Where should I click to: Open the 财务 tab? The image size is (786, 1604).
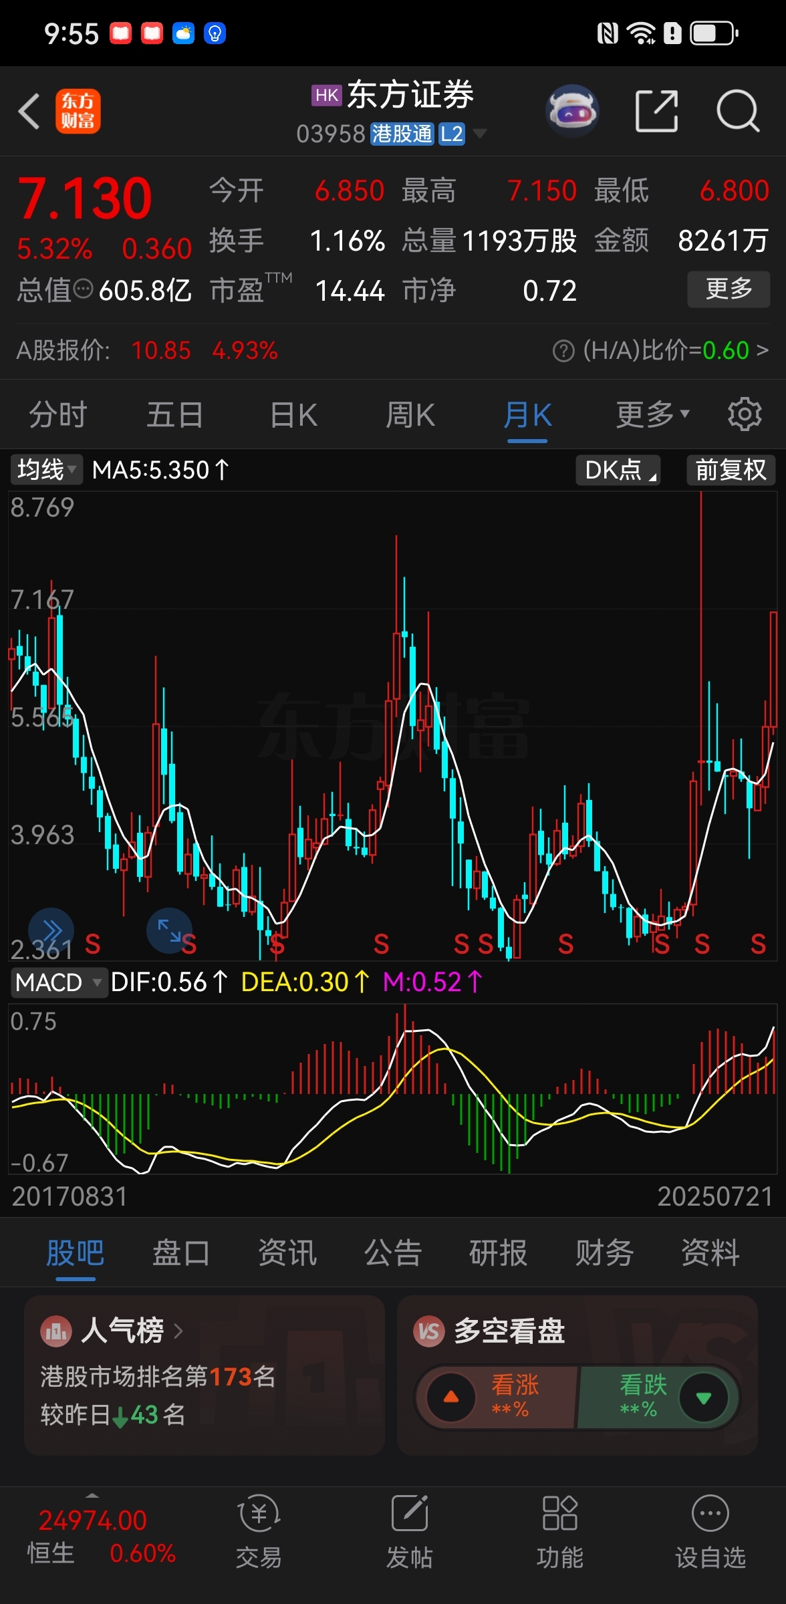point(604,1252)
